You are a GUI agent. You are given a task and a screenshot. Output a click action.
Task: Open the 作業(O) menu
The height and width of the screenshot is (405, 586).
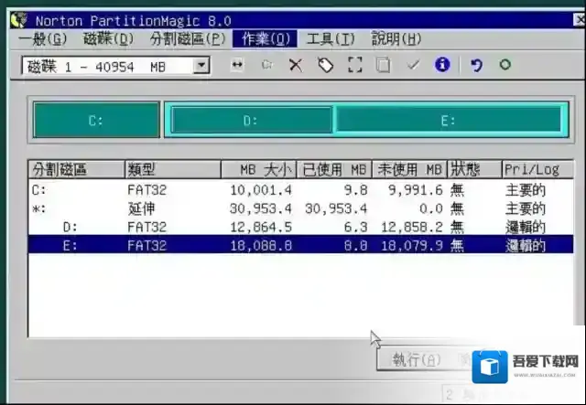click(x=265, y=38)
